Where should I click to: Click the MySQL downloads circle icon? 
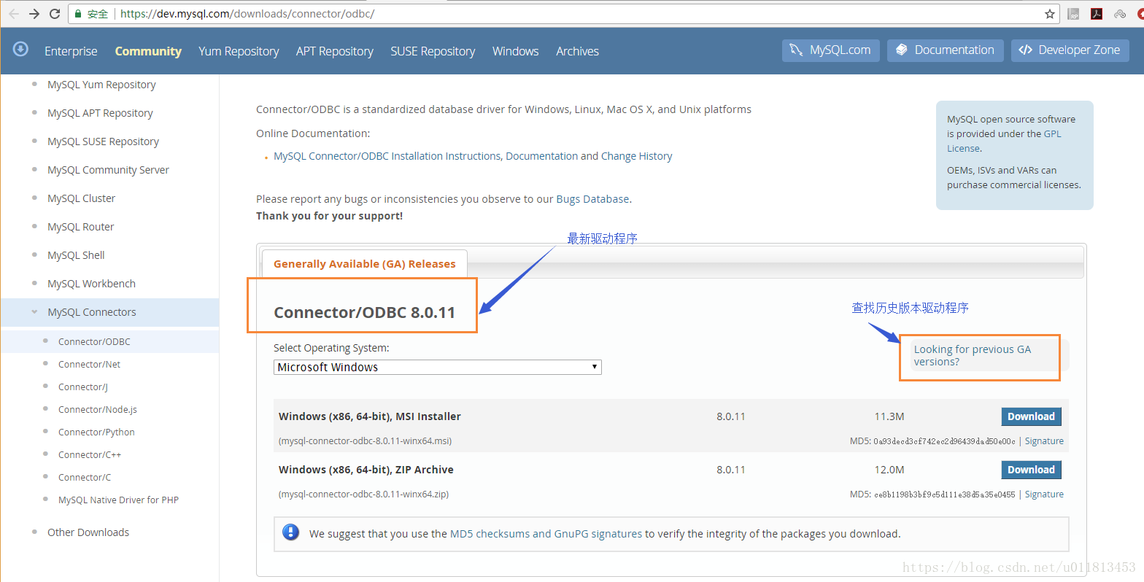click(x=20, y=49)
